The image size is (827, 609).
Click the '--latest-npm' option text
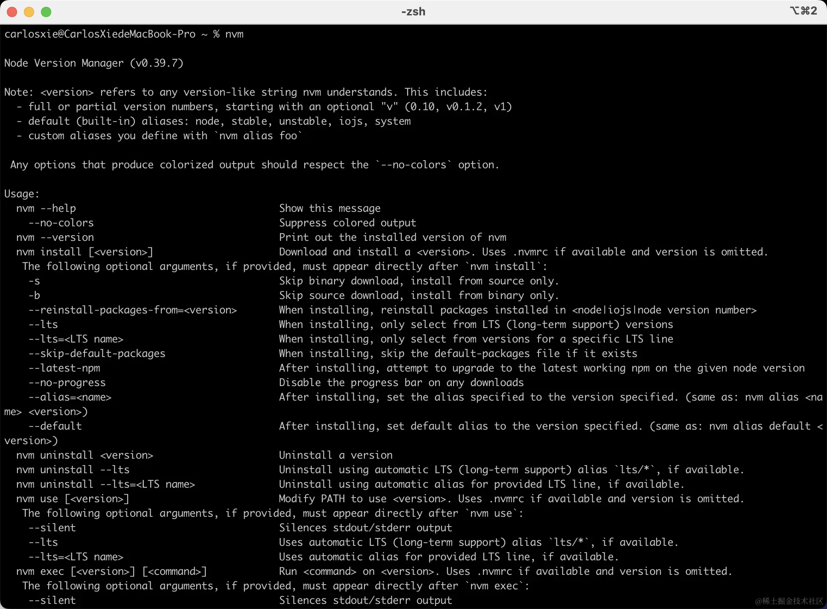[x=64, y=368]
